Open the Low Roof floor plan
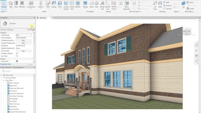The width and height of the screenshot is (201, 113). click(x=13, y=101)
